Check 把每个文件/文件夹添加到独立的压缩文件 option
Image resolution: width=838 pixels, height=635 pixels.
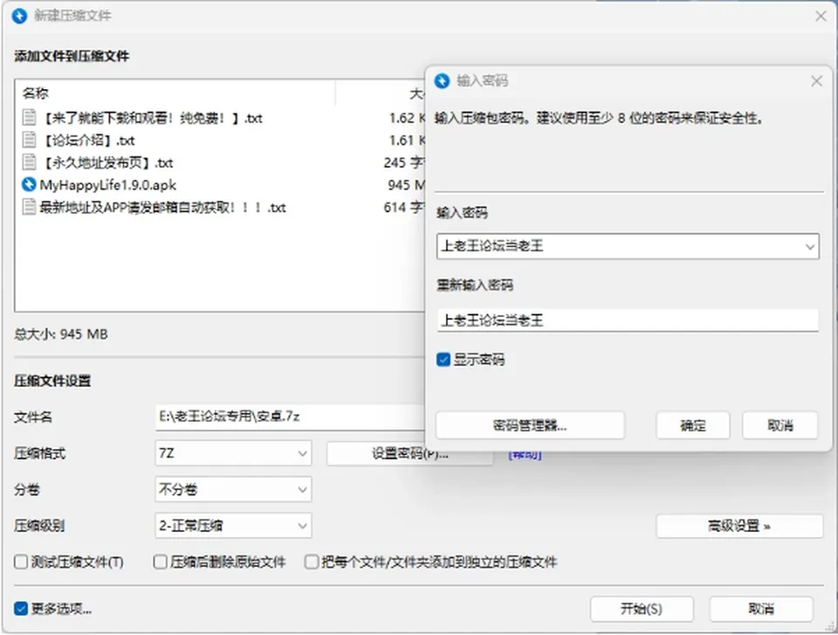(312, 562)
